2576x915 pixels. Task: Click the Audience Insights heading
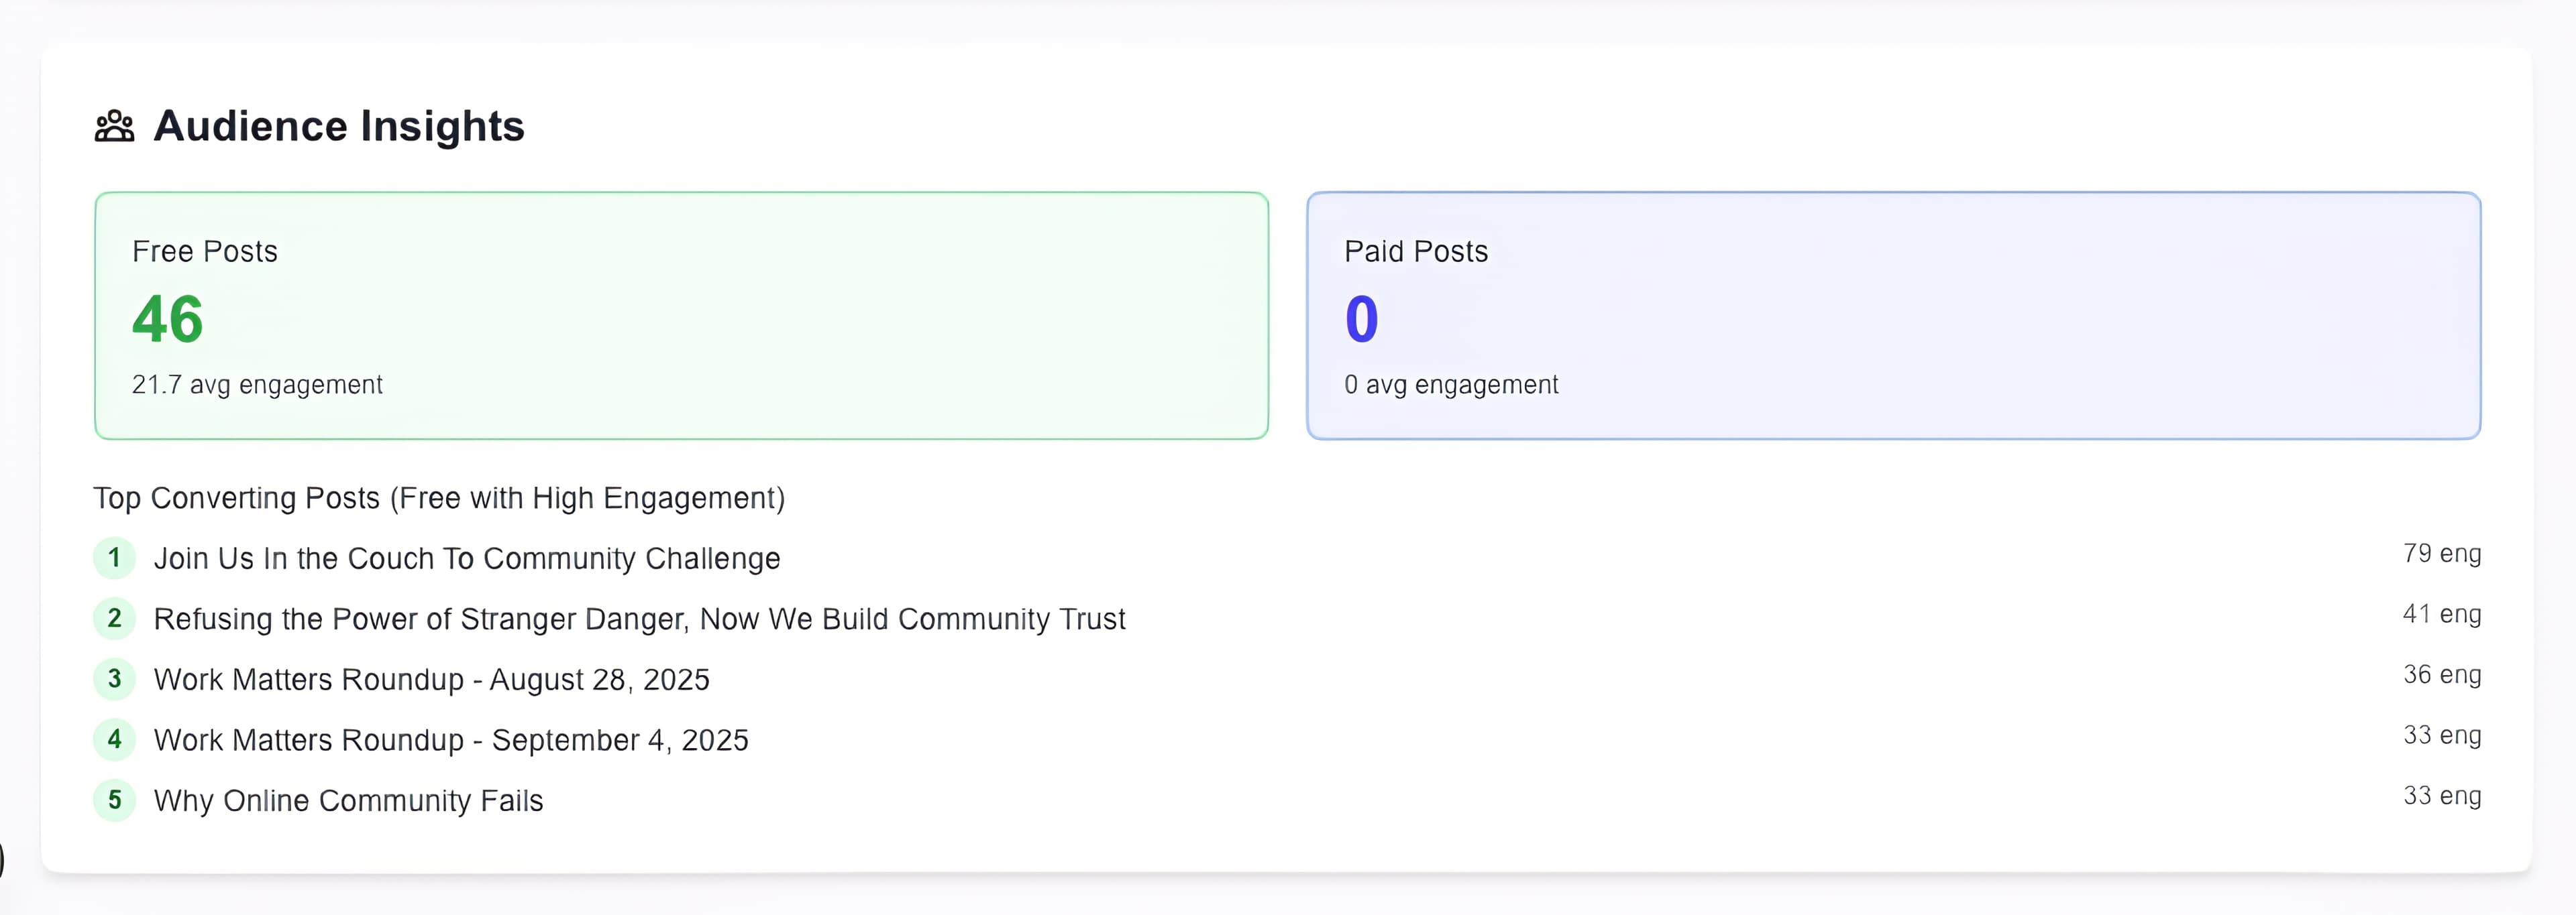pos(339,127)
